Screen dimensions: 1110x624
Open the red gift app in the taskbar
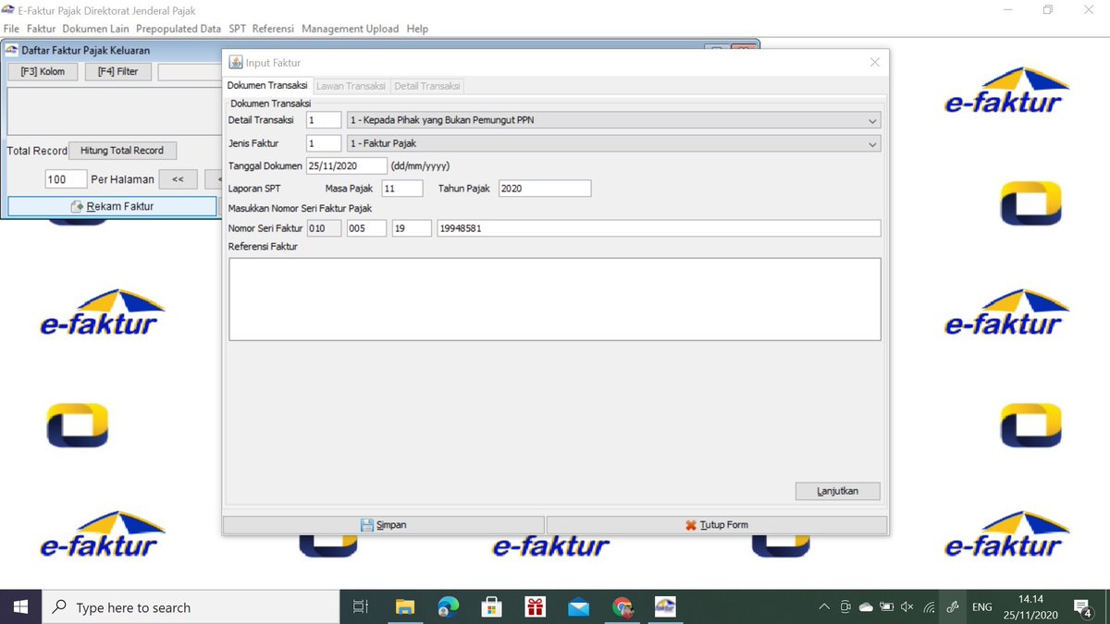(536, 607)
